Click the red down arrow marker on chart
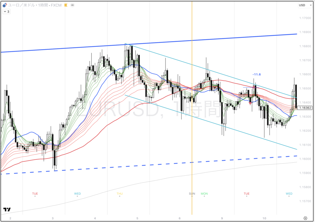Image resolution: width=315 pixels, height=222 pixels. [250, 103]
